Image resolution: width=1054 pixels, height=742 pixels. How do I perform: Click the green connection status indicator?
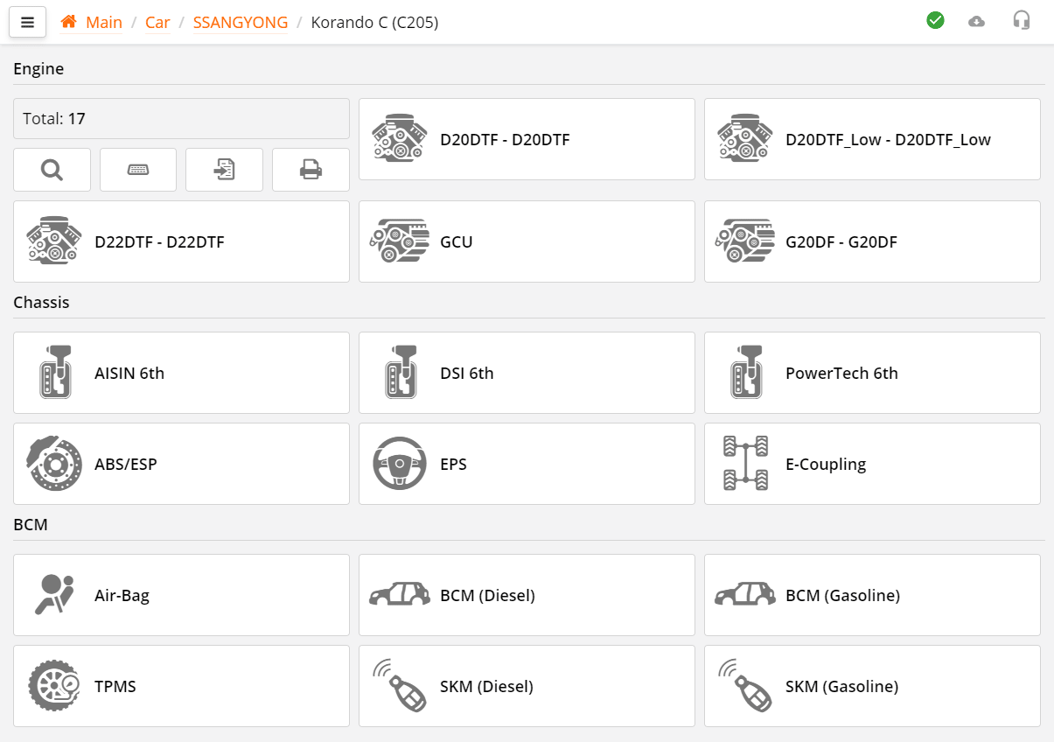935,19
